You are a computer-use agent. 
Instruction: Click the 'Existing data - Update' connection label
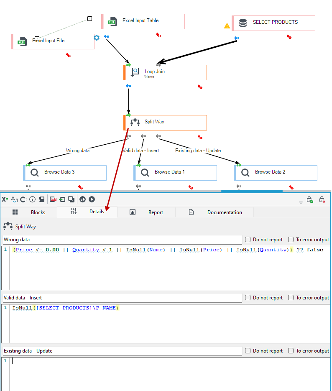point(198,151)
